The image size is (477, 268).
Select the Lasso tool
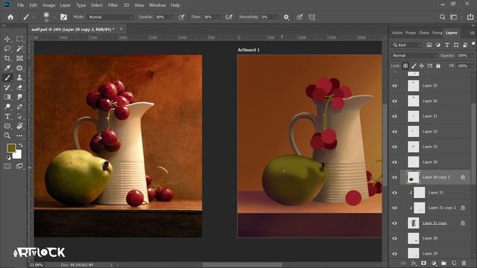click(7, 48)
